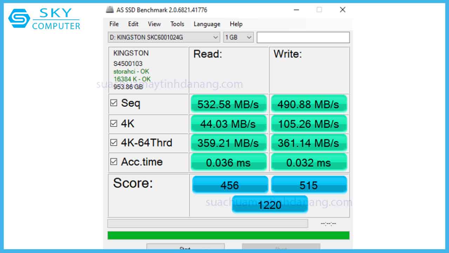Click the empty gray progress bar
Viewport: 449px width, 253px height.
tap(208, 223)
